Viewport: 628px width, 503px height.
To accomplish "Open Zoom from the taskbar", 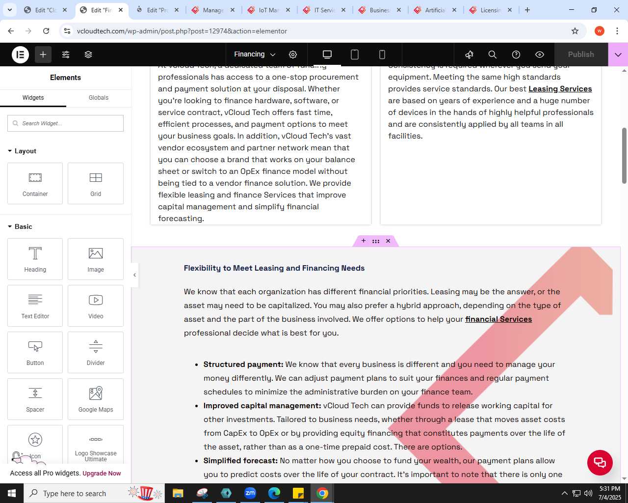I will [250, 493].
